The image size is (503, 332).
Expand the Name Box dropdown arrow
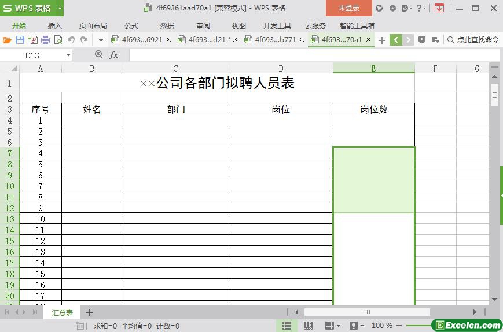[x=68, y=55]
